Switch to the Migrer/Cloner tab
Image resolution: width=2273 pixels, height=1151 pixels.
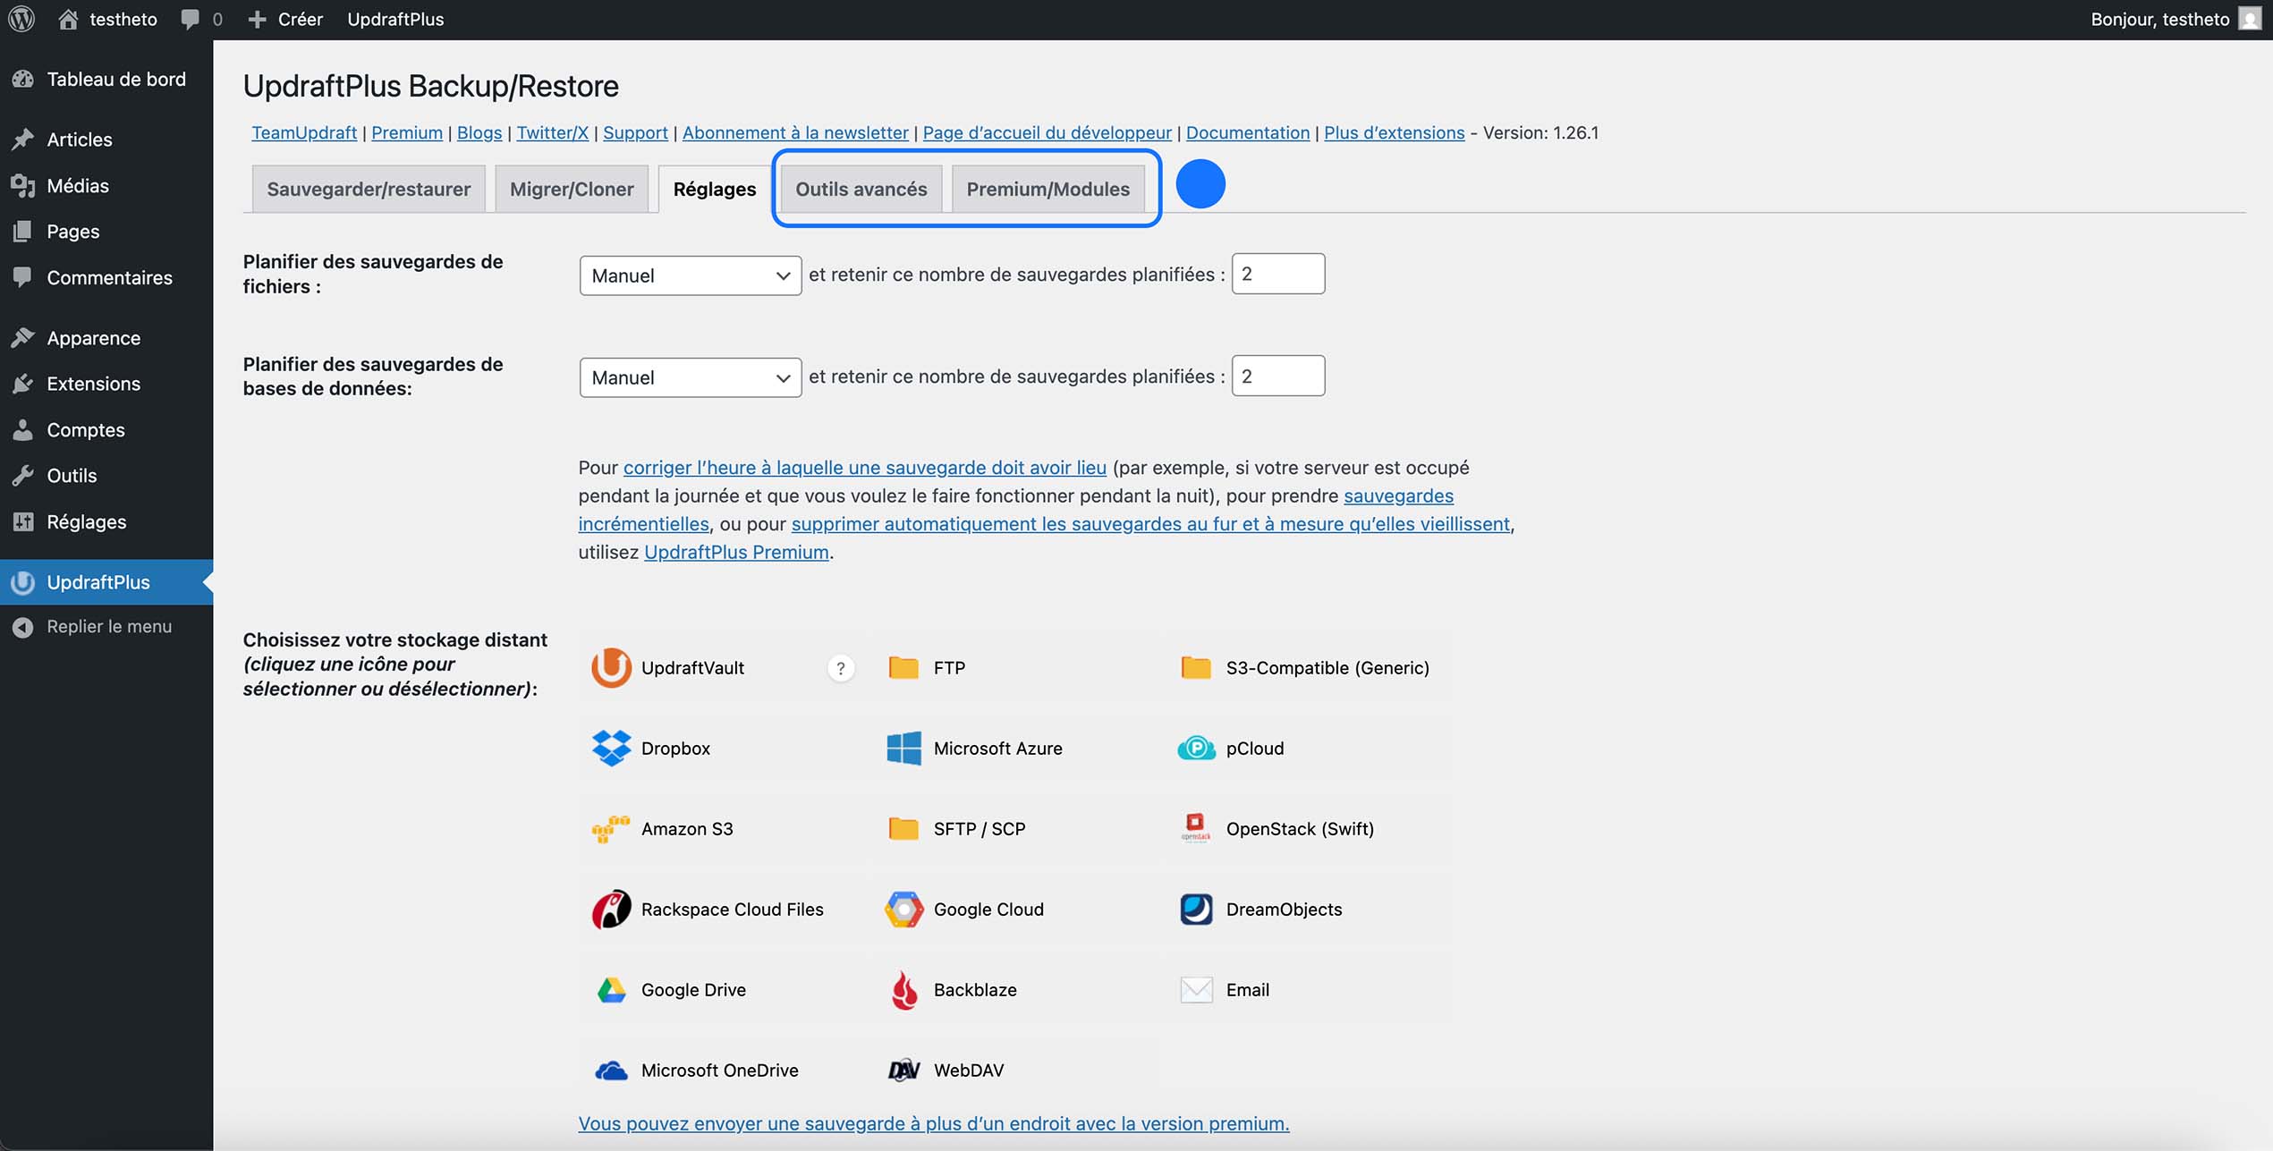coord(571,189)
